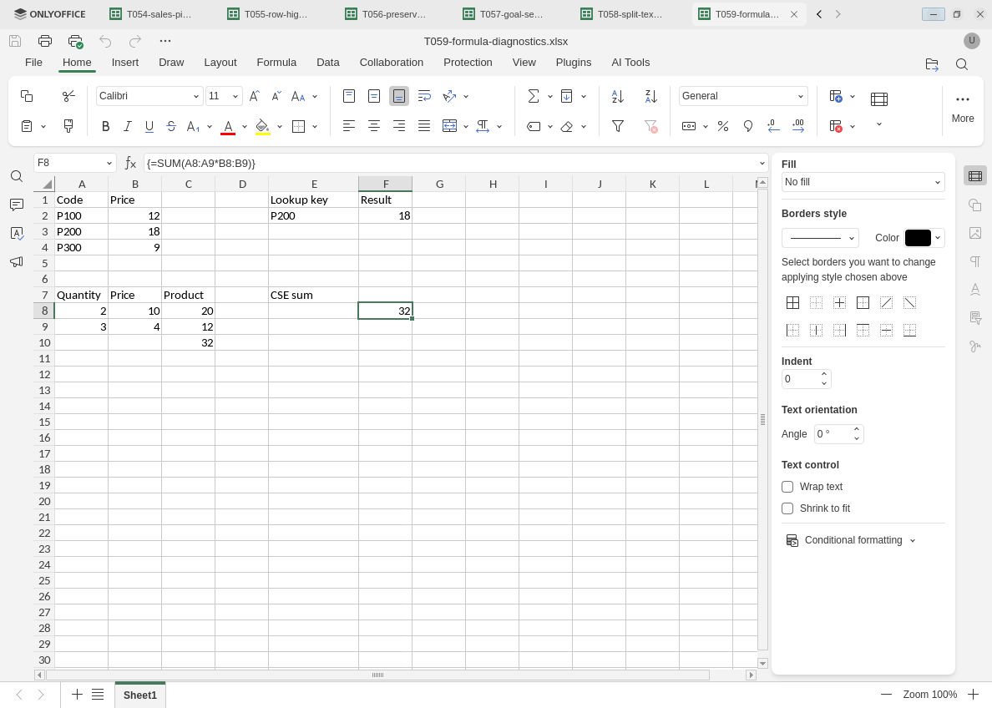Apply Percent style format
Screen dimensions: 992x708
(723, 127)
